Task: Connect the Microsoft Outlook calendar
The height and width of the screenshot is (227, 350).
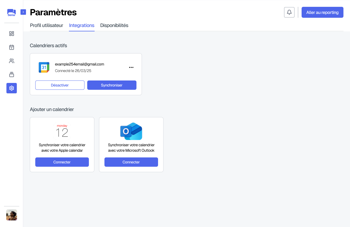Action: pyautogui.click(x=131, y=162)
